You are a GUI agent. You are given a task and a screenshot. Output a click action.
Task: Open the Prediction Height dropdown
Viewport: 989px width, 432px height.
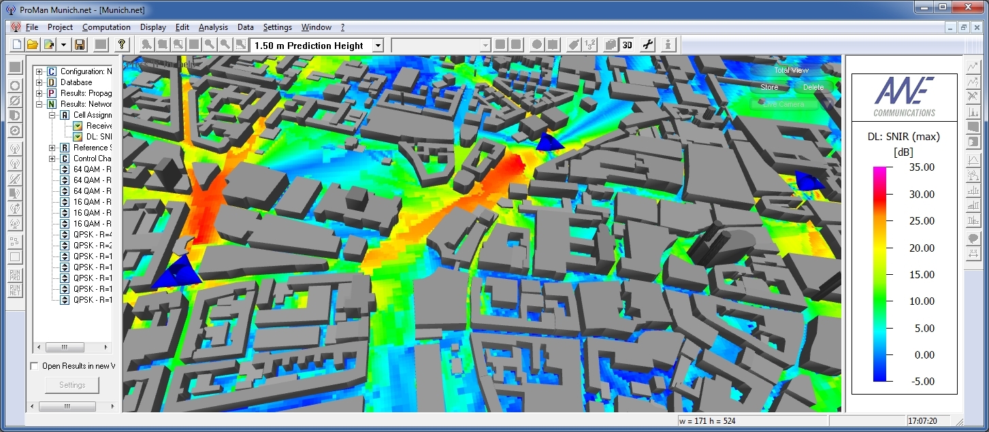[378, 46]
